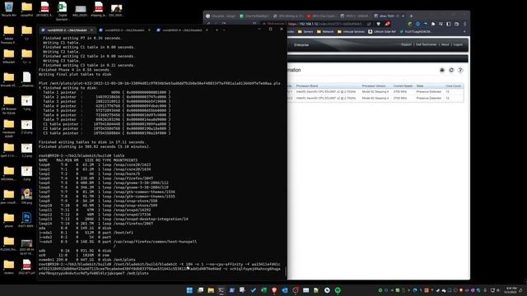Click the Core Count column header

pos(453,86)
